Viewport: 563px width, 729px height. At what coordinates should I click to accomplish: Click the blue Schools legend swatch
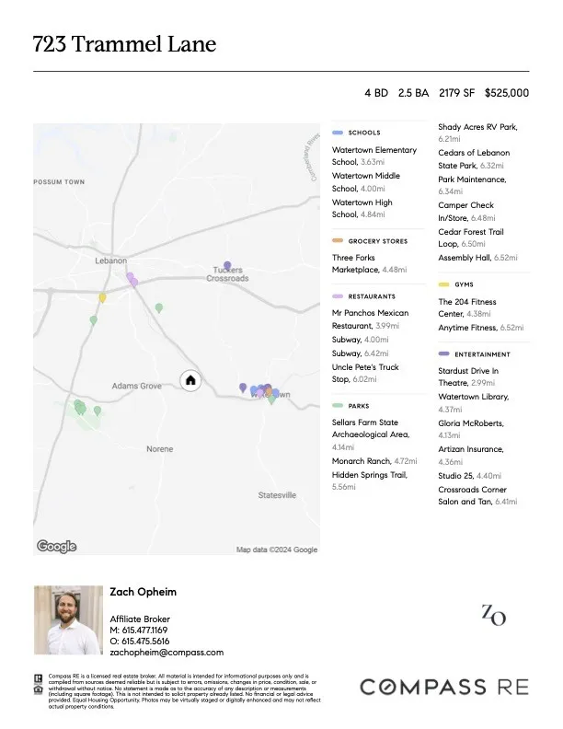pyautogui.click(x=338, y=133)
